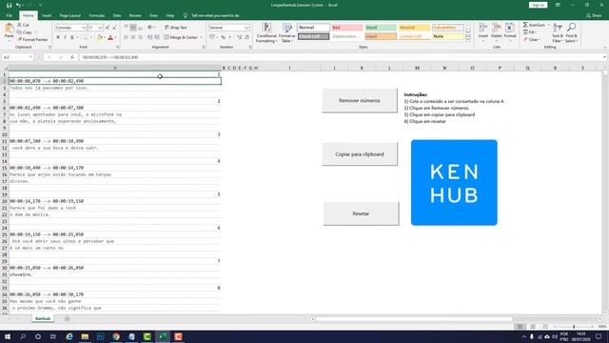Click the insert function fx icon
This screenshot has height=343, width=609.
72,57
